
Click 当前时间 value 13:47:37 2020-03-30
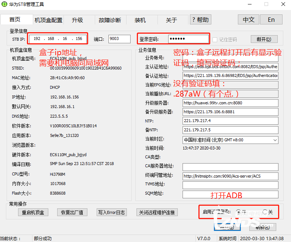201,148
